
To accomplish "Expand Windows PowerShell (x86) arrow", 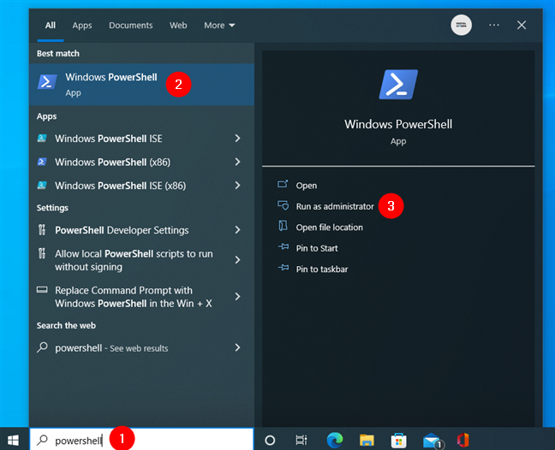I will click(238, 162).
